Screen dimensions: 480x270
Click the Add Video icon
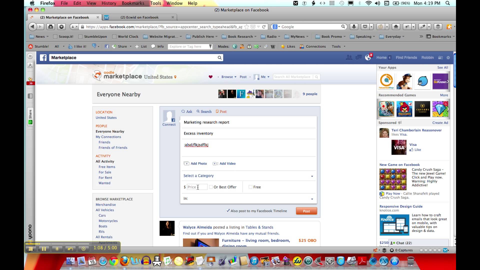[215, 163]
